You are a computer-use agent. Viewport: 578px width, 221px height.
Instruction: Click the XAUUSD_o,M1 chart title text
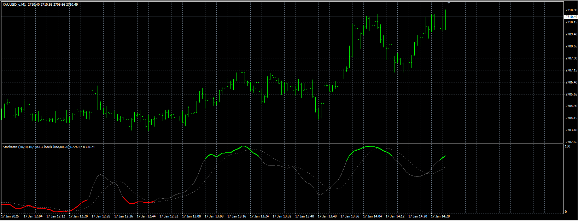click(14, 5)
